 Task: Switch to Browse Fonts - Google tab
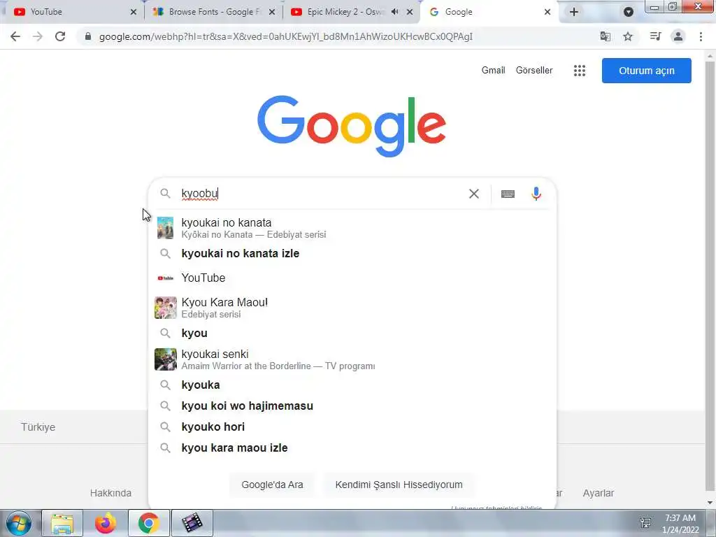(x=214, y=12)
